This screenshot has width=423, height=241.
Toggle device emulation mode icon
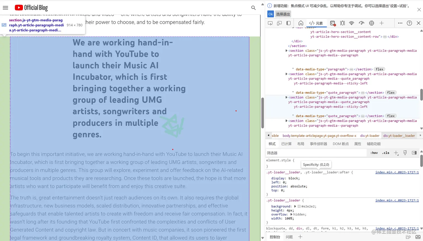point(279,23)
